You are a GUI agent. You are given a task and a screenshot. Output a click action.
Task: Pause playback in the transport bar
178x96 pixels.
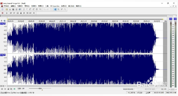(x=18, y=13)
